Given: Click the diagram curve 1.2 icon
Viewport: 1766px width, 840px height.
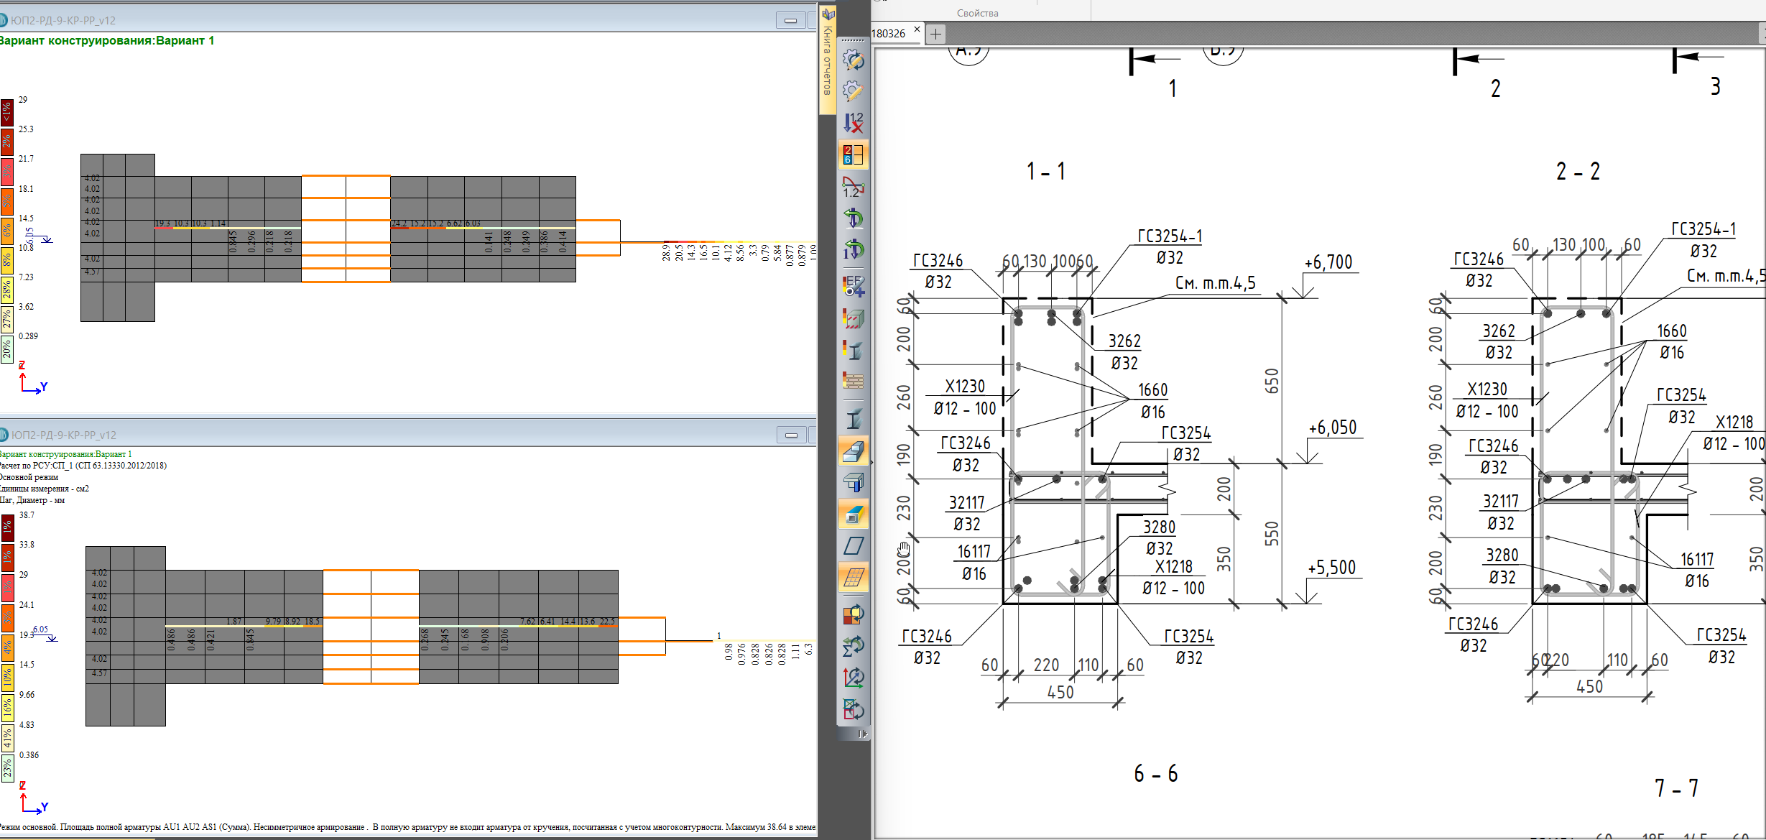Looking at the screenshot, I should coord(854,187).
